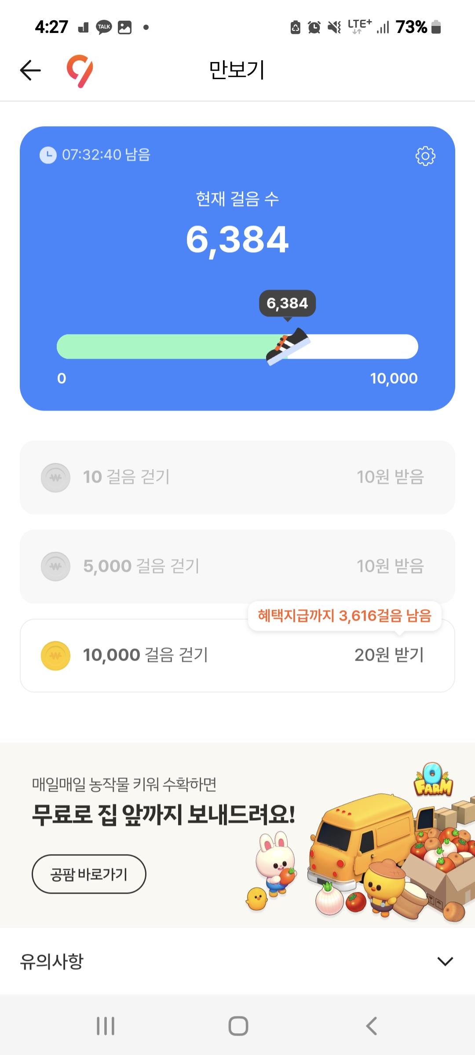475x1055 pixels.
Task: Tap the clock icon beside remaining time
Action: (x=48, y=155)
